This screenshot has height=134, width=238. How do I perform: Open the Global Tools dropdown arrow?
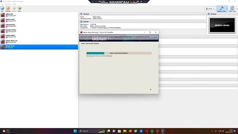(x=237, y=9)
